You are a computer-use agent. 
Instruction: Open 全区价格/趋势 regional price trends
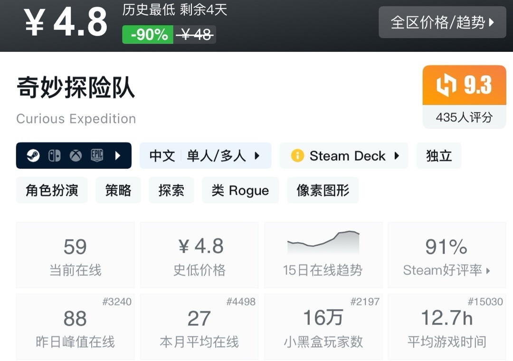pyautogui.click(x=442, y=22)
